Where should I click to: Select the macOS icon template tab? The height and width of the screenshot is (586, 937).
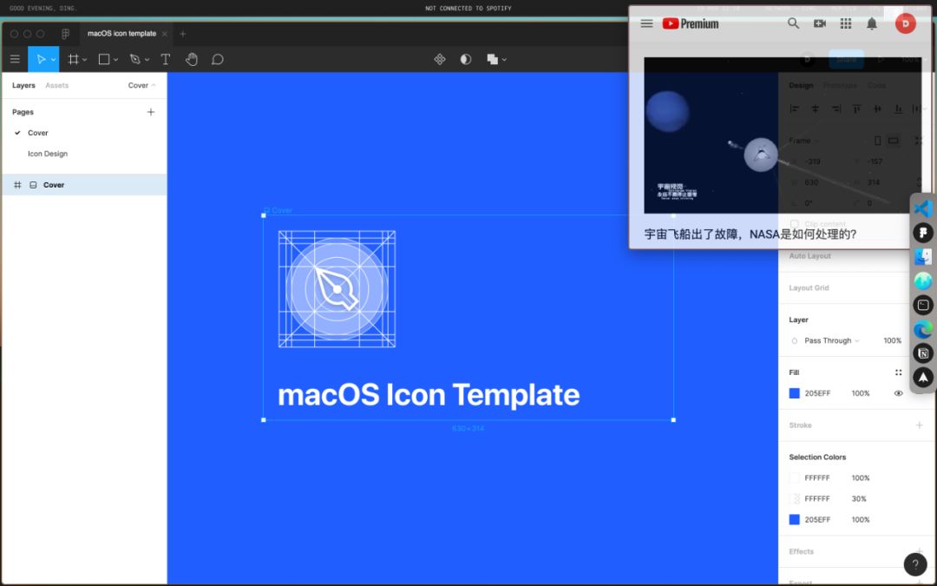pos(122,34)
